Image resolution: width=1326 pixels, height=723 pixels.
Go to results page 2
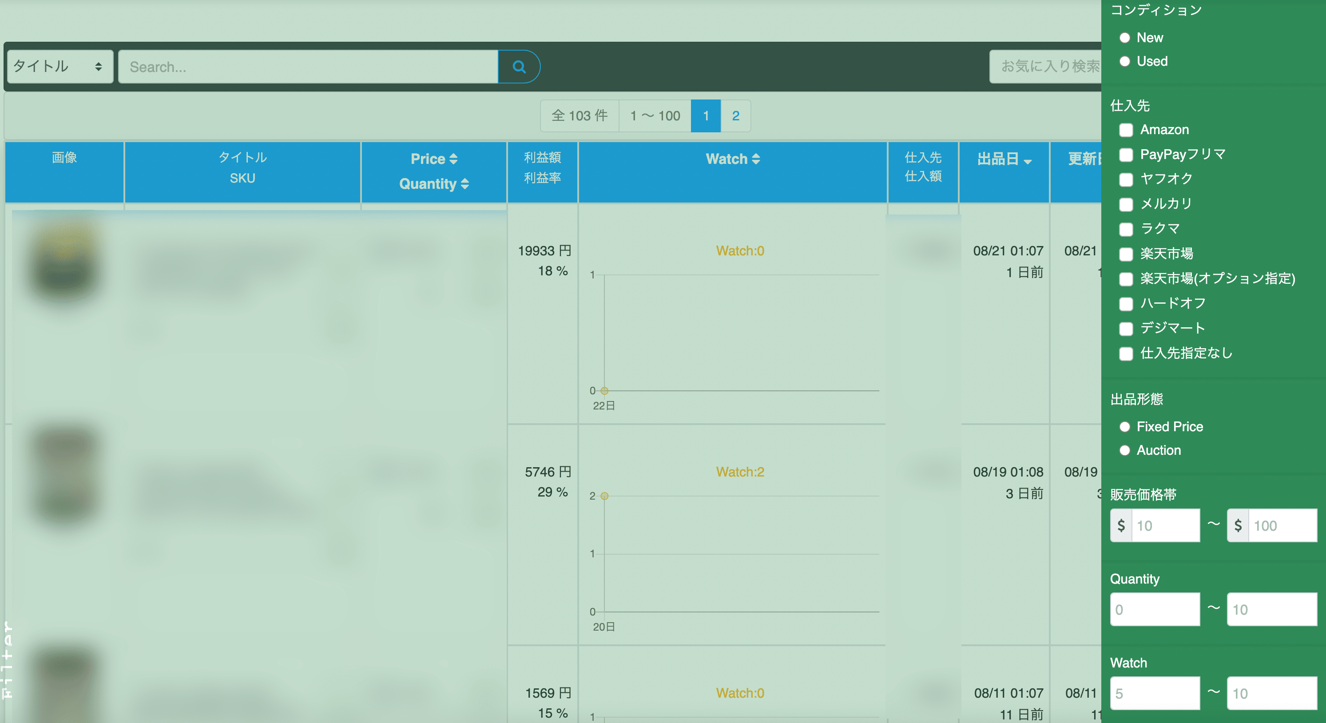pyautogui.click(x=735, y=116)
